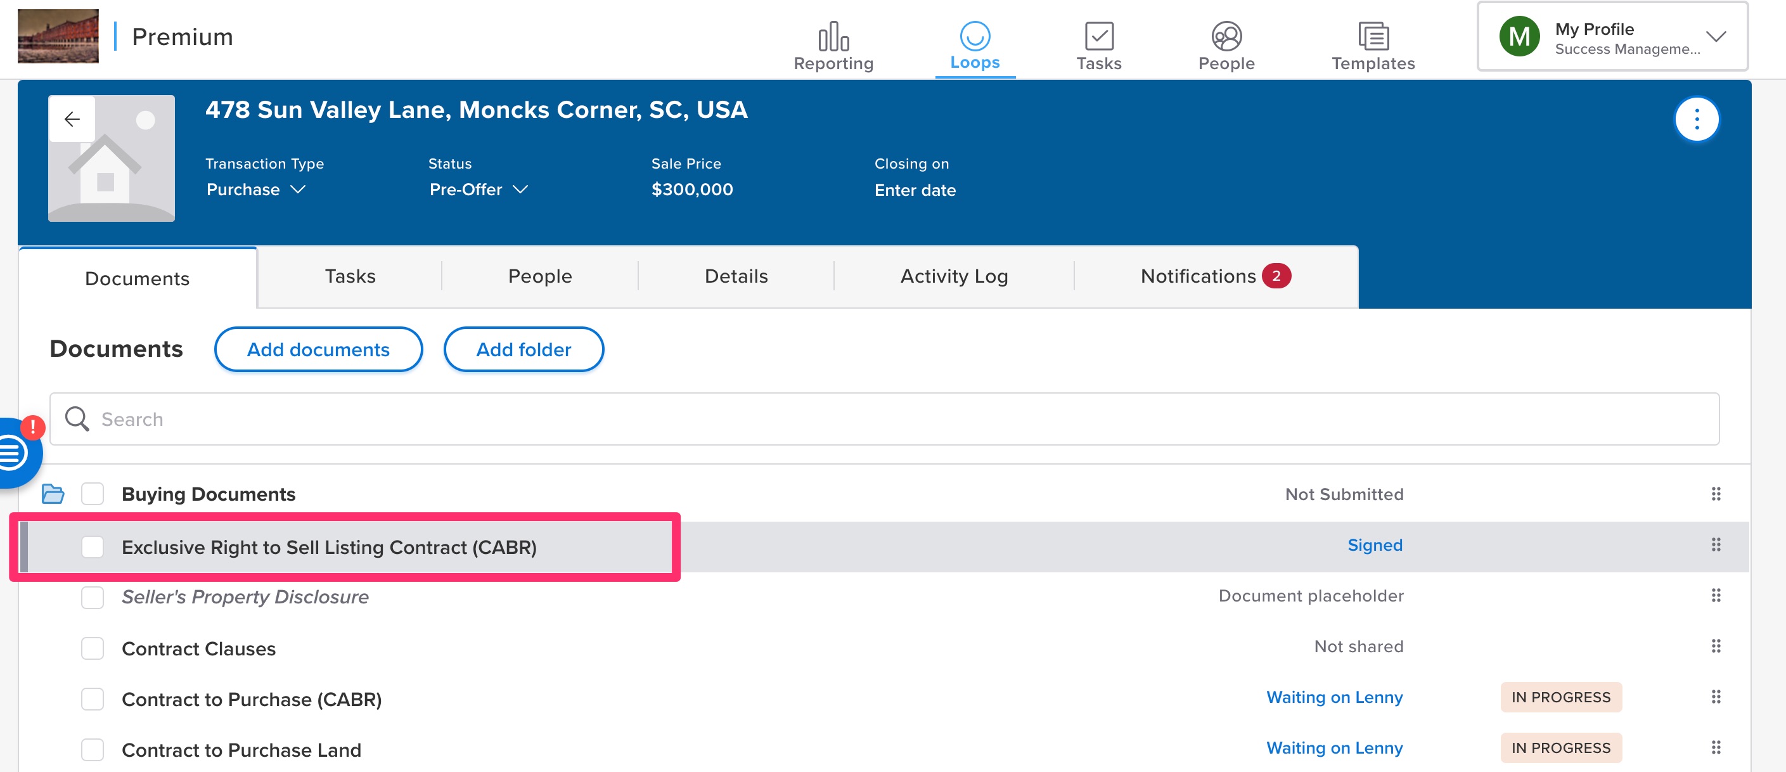The image size is (1786, 772).
Task: Open the drag handle for Buying Documents folder
Action: click(1718, 494)
